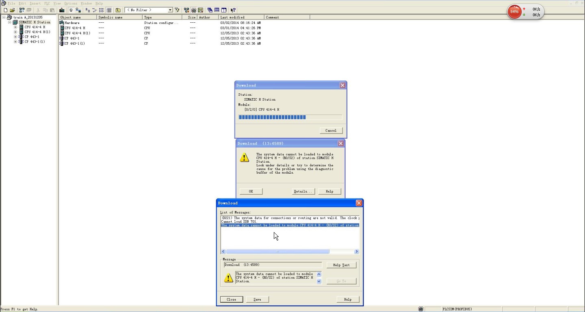Open the No Filter dropdown
This screenshot has height=312, width=585.
(x=170, y=10)
